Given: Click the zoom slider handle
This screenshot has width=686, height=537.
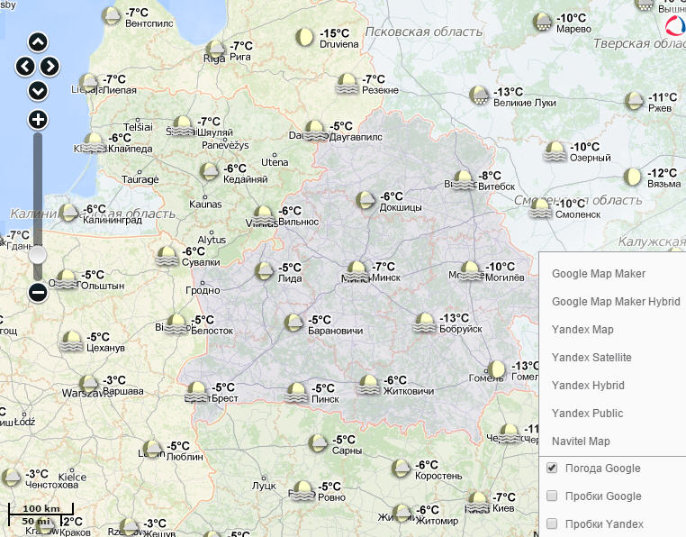Looking at the screenshot, I should coord(38,256).
